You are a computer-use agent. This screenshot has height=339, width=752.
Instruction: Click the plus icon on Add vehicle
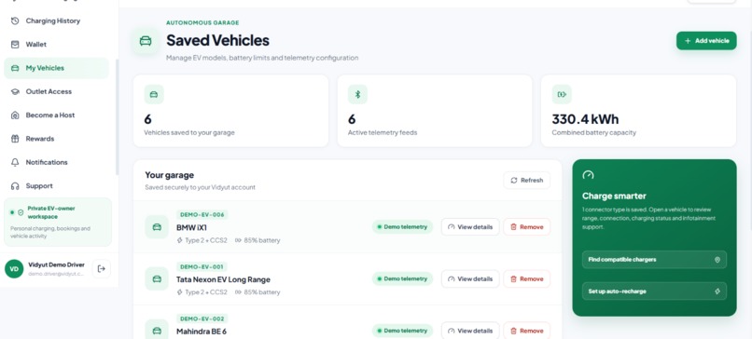tap(688, 41)
